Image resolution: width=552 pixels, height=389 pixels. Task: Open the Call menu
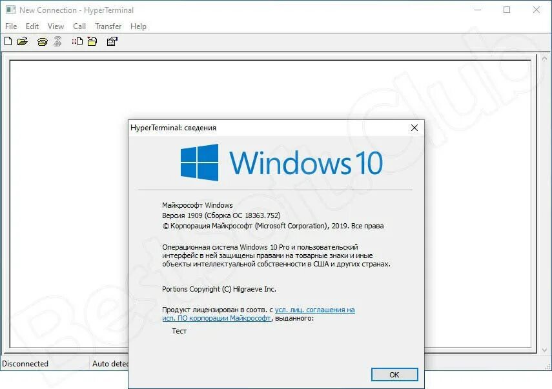(79, 26)
